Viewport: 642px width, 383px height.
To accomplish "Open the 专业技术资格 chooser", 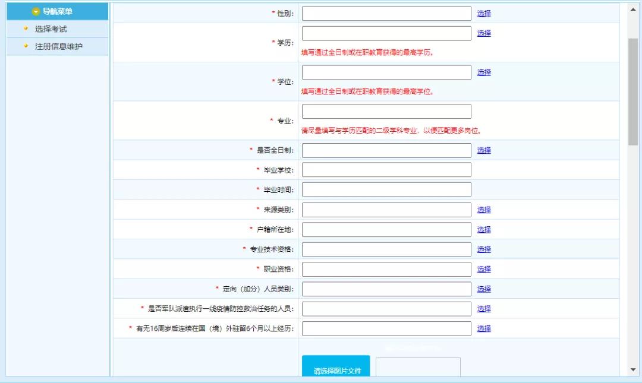I will (x=483, y=249).
